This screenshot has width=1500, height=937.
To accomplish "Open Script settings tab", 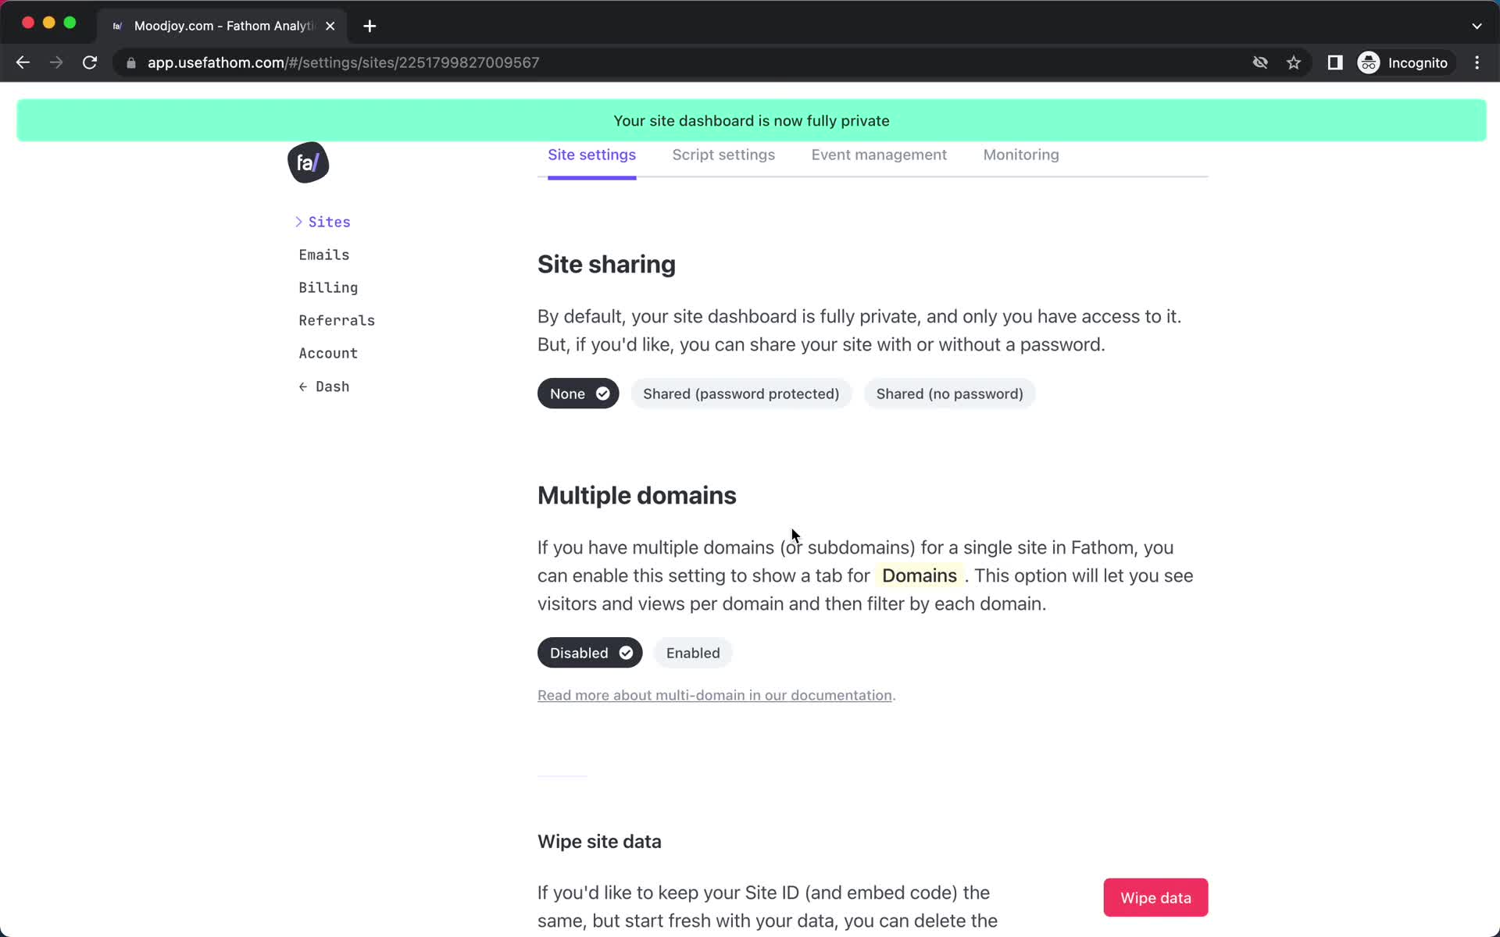I will [x=723, y=155].
